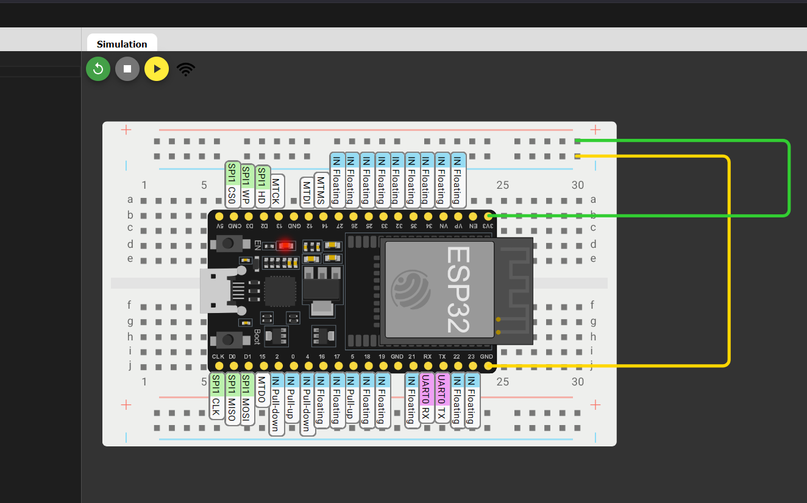This screenshot has width=807, height=503.
Task: Click the GND pin between 13 and 12
Action: point(294,216)
